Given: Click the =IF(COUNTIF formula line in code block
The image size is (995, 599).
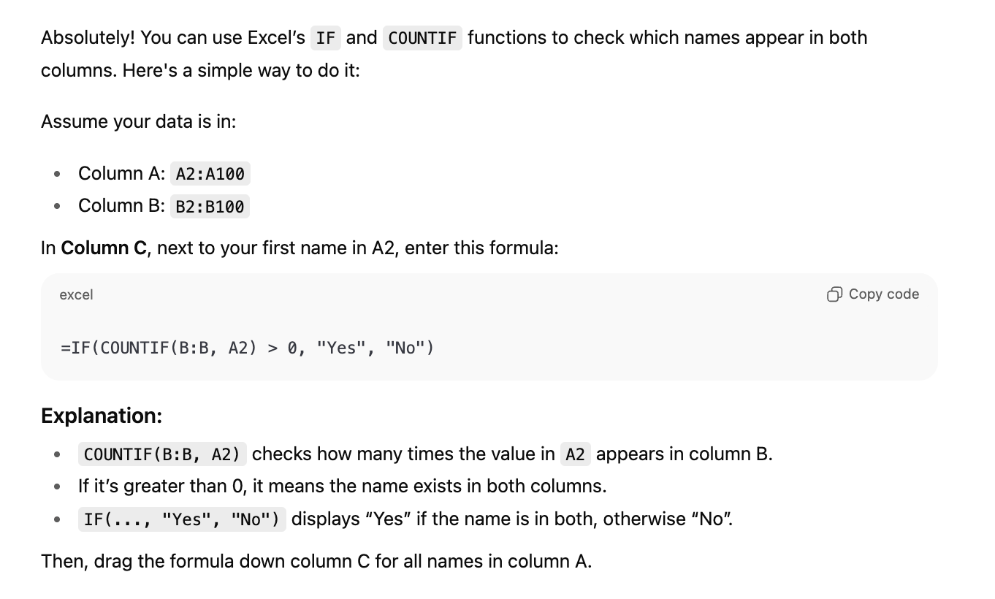Looking at the screenshot, I should (247, 348).
